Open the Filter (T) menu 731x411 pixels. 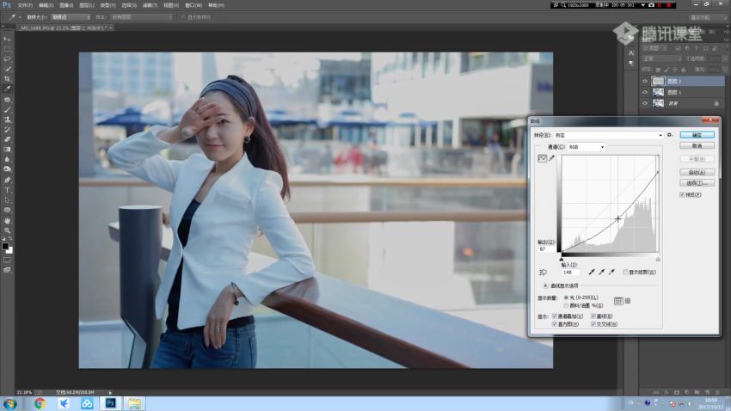coord(150,5)
